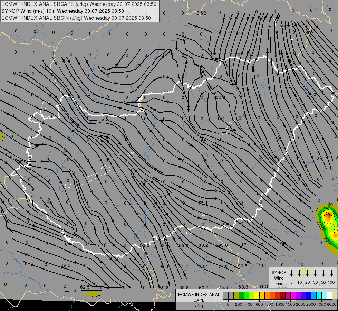This screenshot has width=338, height=311.
Task: Pick the olive swatch left of 200 in CAPE scale
Action: 236,295
